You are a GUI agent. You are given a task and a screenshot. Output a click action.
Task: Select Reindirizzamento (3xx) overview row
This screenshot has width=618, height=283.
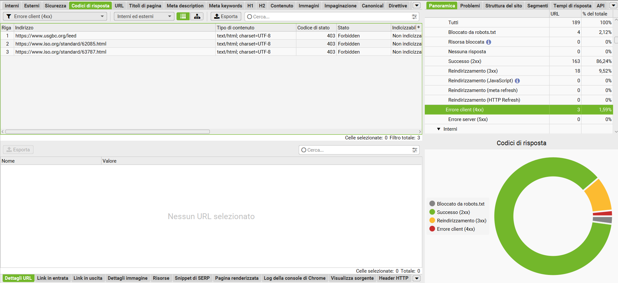519,71
